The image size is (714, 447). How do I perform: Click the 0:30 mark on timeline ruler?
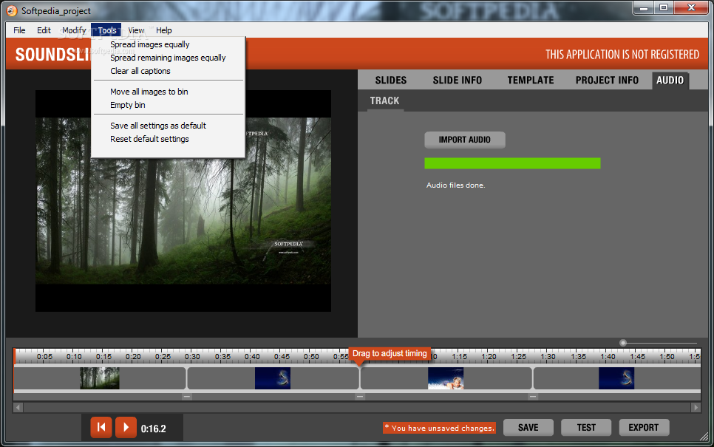click(192, 356)
